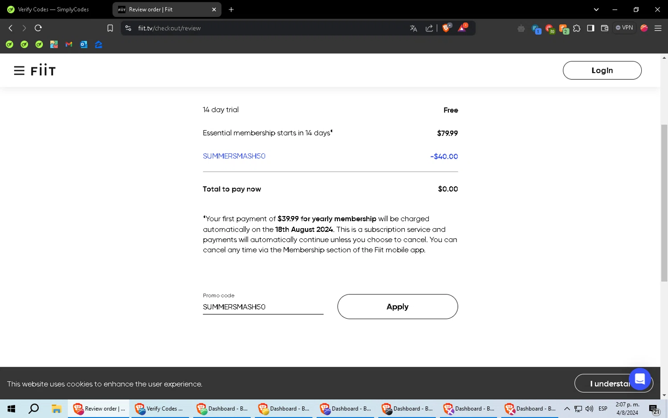Open Brave Wallet
The width and height of the screenshot is (668, 418).
[604, 28]
